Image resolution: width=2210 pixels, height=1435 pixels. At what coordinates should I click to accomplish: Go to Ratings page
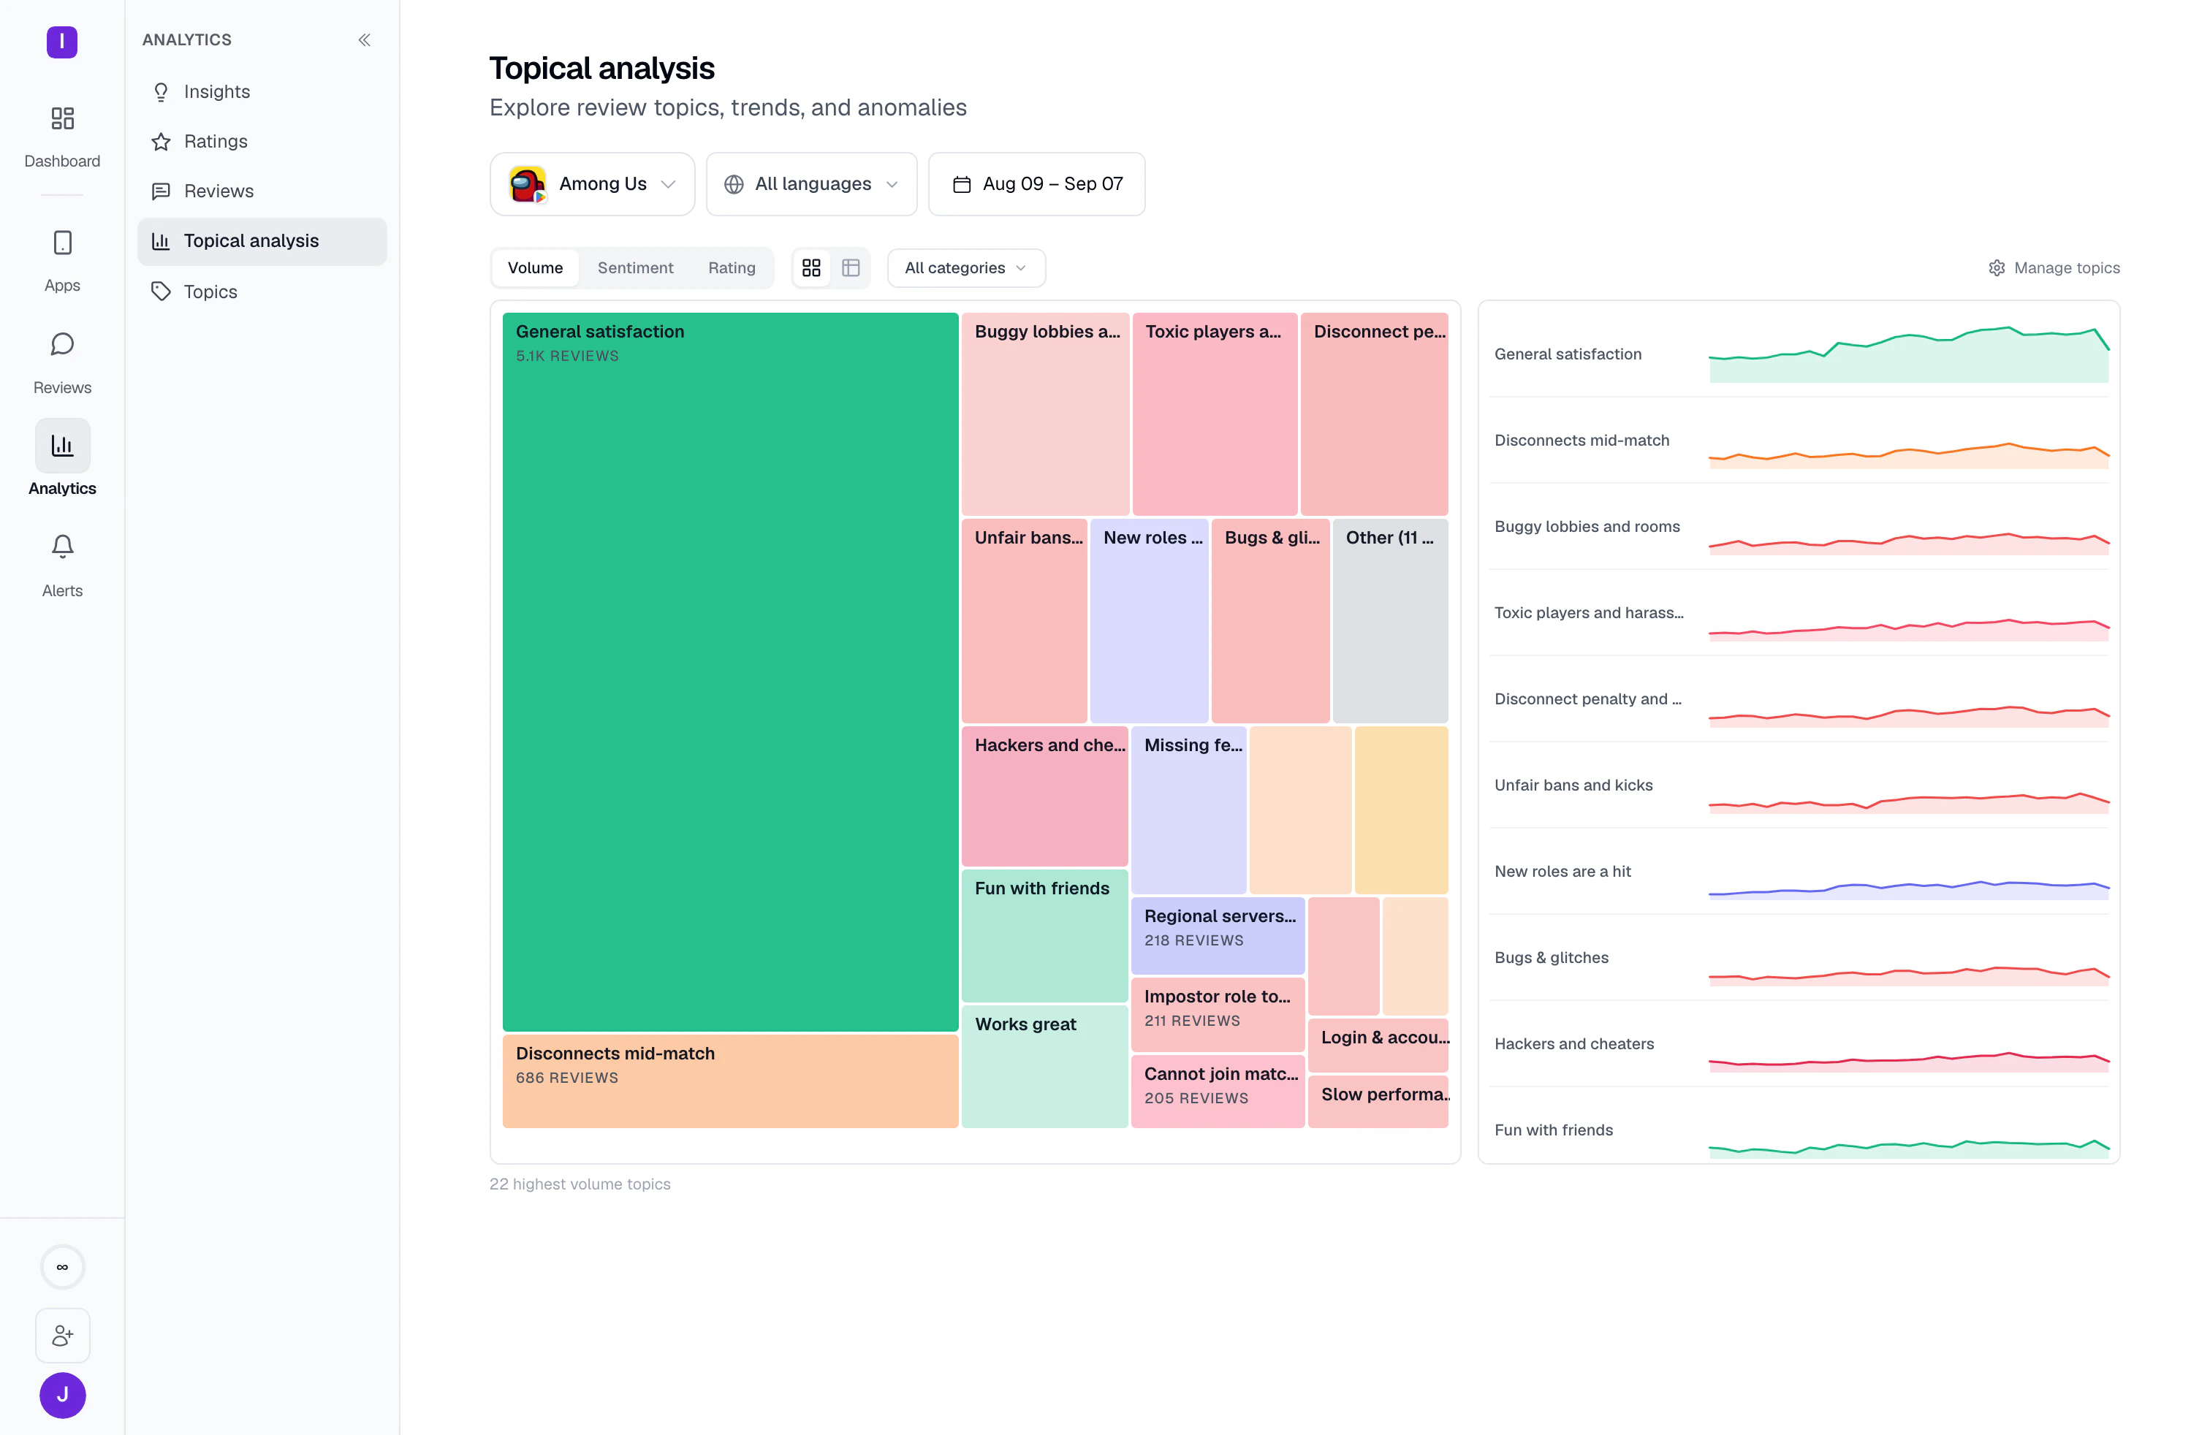point(262,141)
